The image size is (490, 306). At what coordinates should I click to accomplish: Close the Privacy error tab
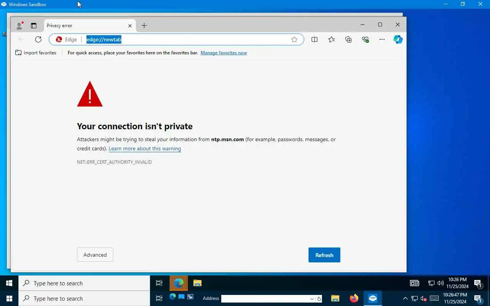pyautogui.click(x=130, y=26)
